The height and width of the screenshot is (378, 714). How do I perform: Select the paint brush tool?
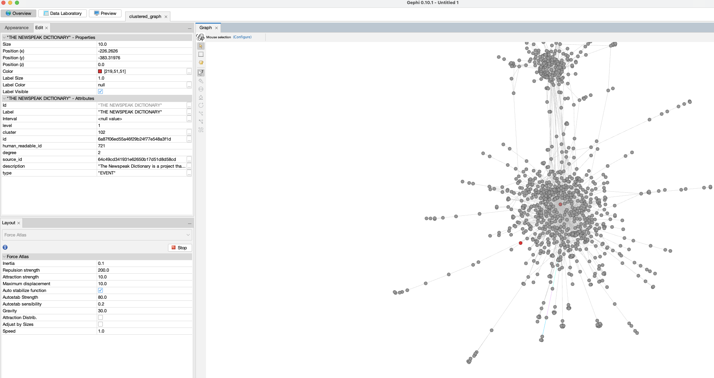[x=201, y=81]
